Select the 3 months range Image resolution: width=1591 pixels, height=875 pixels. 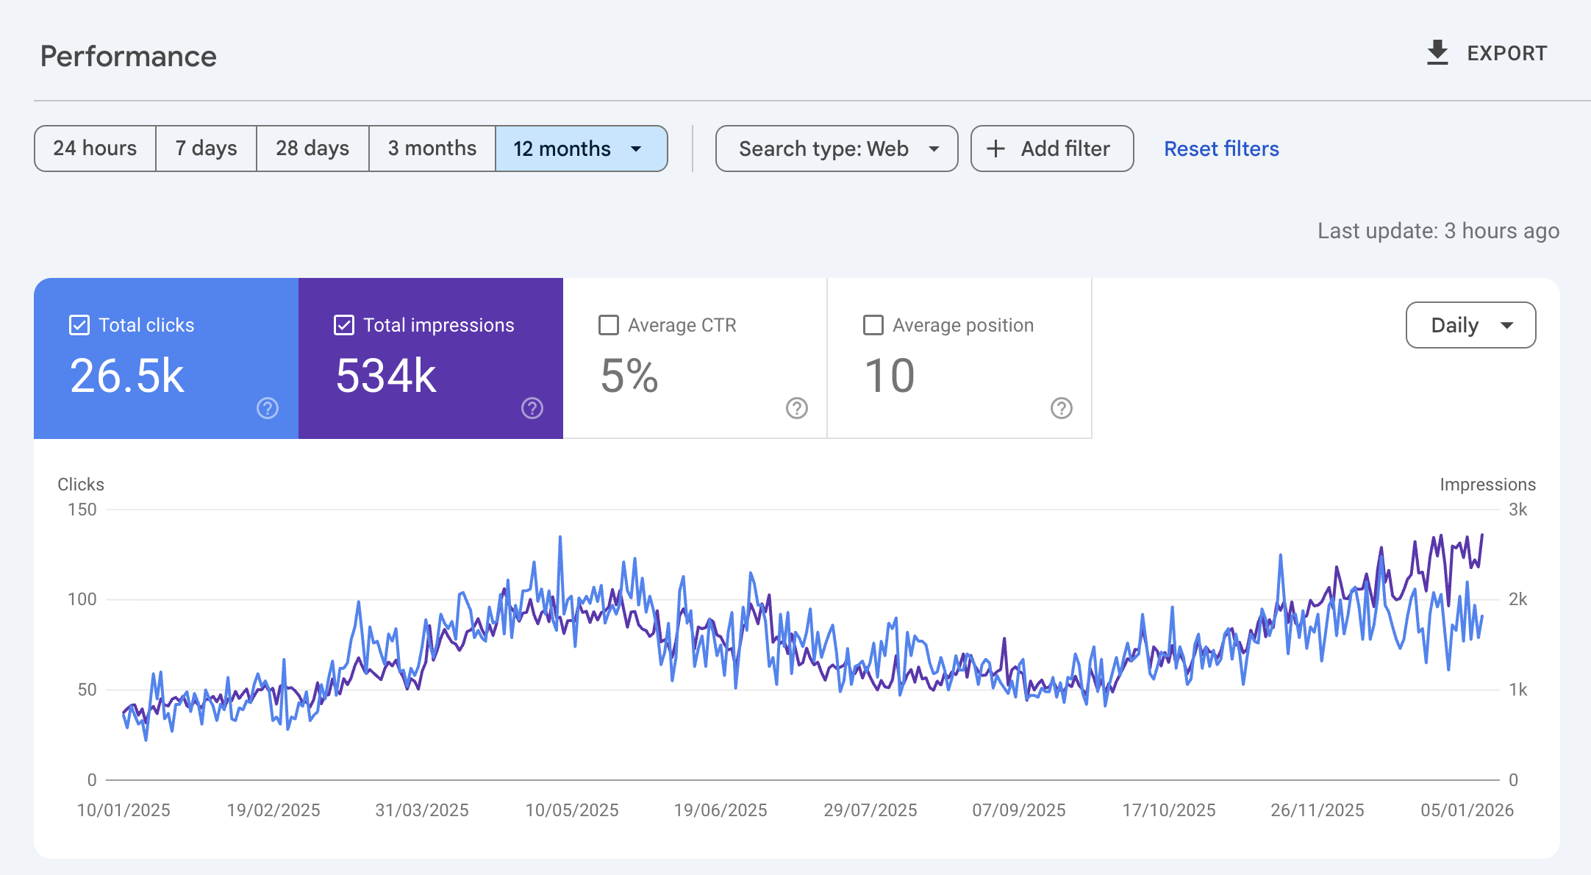point(432,149)
